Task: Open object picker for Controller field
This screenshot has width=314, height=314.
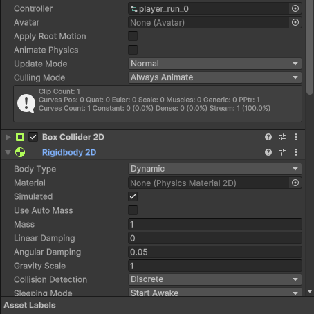Action: coord(295,8)
